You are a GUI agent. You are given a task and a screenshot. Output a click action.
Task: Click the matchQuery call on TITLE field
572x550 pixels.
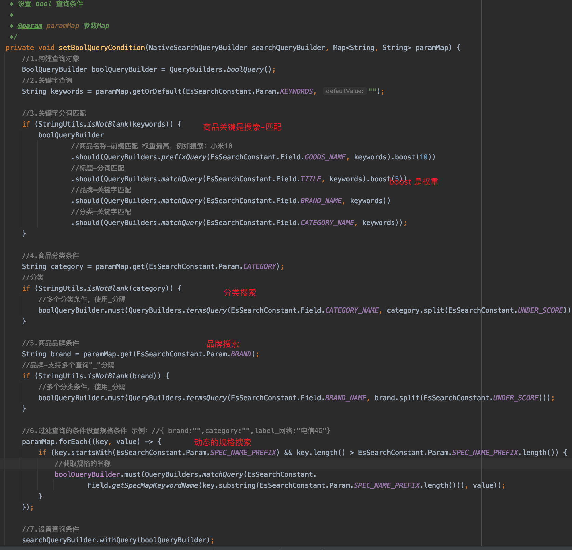coord(181,179)
